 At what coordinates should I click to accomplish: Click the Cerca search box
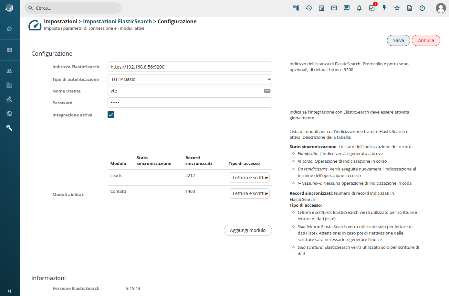pyautogui.click(x=73, y=8)
